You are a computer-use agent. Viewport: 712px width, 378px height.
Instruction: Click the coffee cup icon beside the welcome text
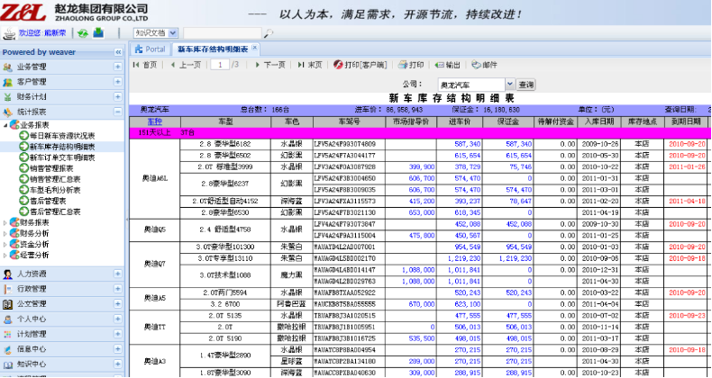(x=9, y=33)
